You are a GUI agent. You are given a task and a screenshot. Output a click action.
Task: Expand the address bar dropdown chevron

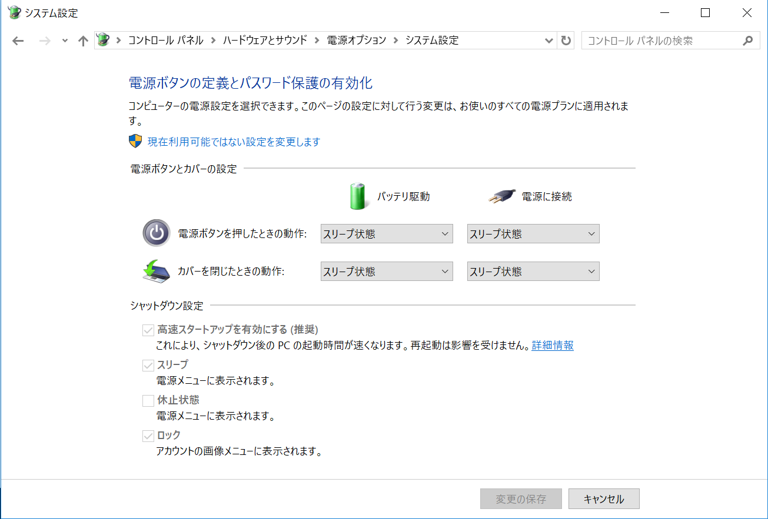[549, 40]
